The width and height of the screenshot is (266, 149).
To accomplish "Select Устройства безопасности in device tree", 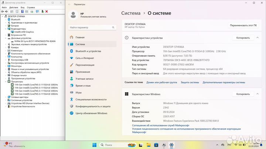I will point(23,106).
